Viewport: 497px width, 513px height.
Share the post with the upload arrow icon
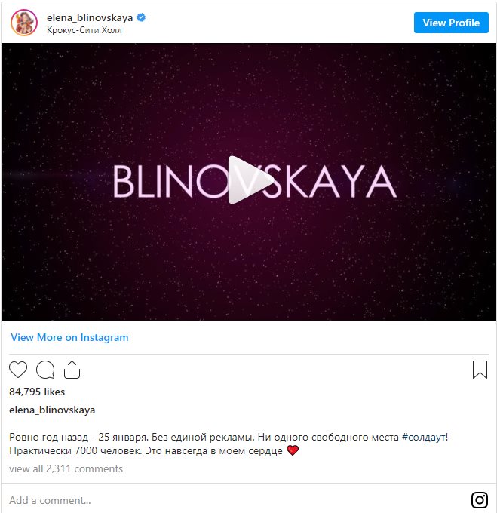(x=72, y=370)
